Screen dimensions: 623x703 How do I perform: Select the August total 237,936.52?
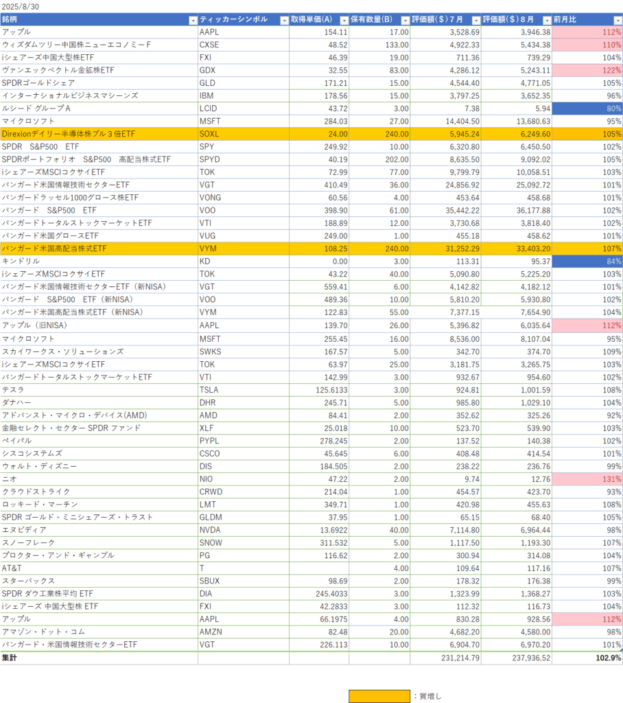pyautogui.click(x=517, y=658)
